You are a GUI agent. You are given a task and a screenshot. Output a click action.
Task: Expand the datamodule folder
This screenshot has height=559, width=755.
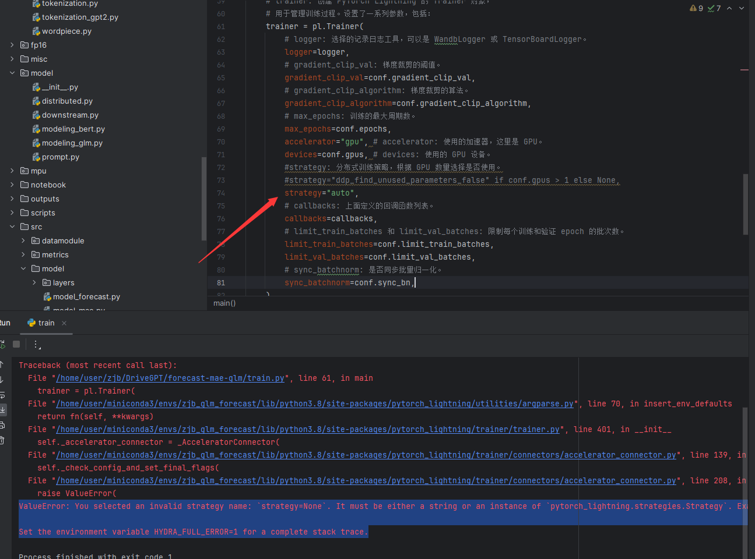point(23,240)
